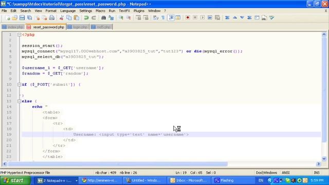Open the Format menu
The height and width of the screenshot is (185, 329).
(51, 11)
